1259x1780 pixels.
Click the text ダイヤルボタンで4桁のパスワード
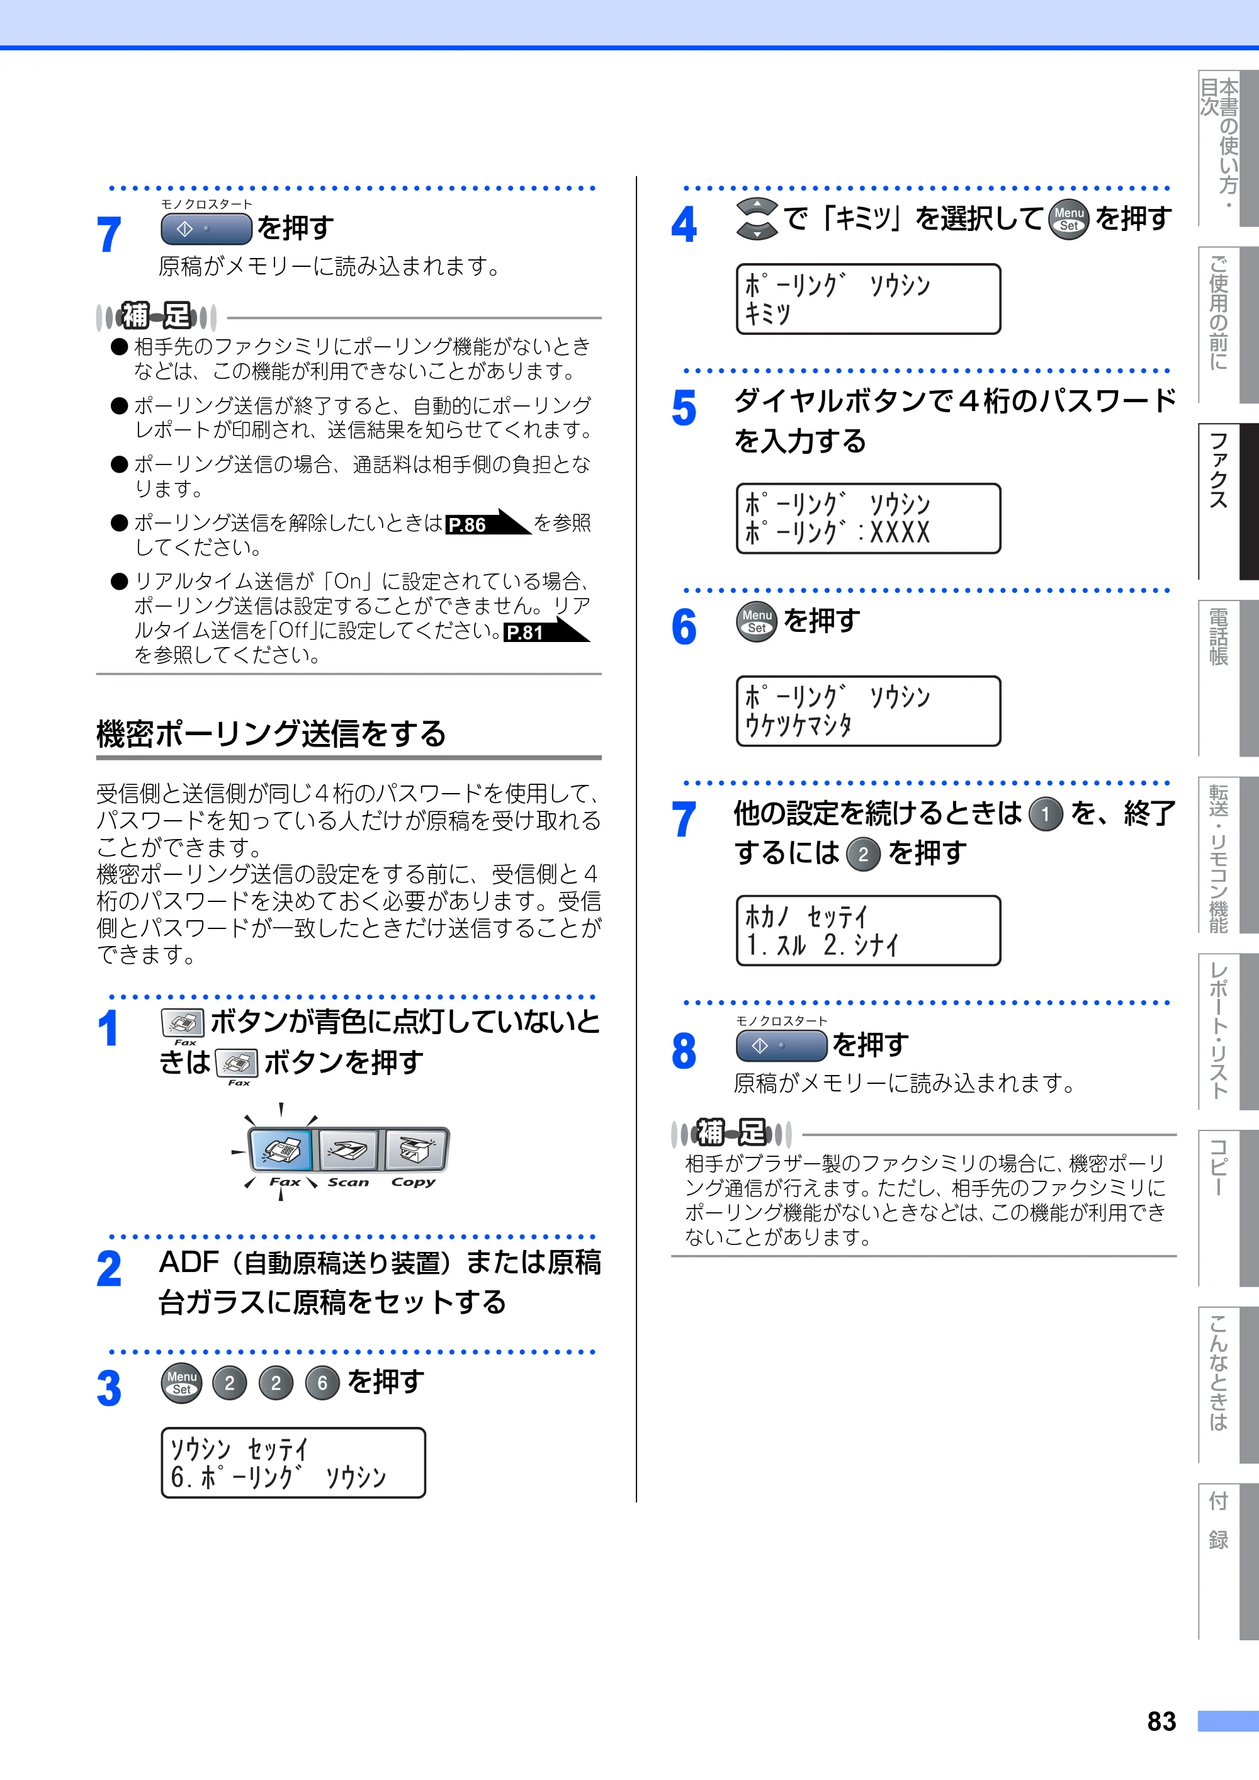[955, 402]
